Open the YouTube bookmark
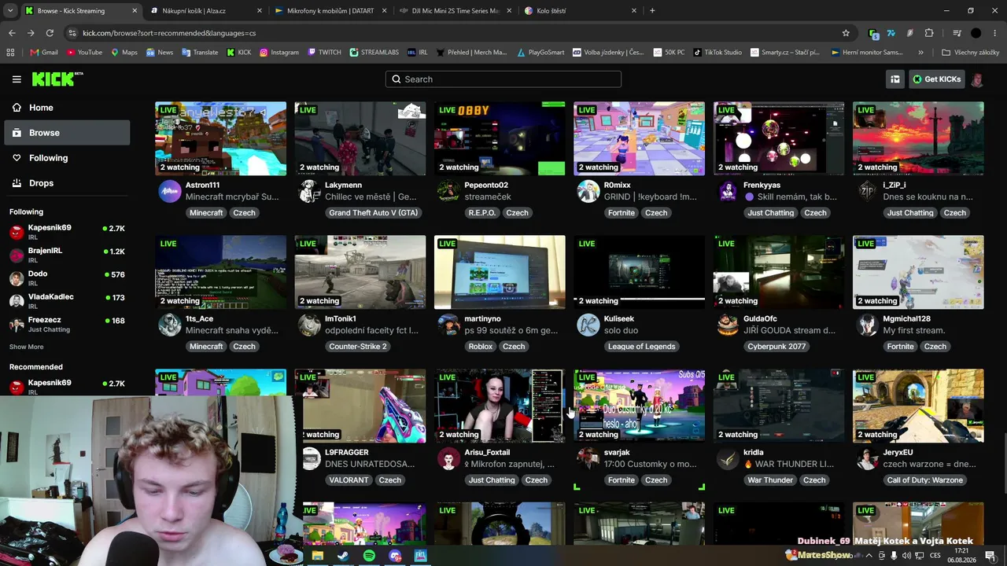The height and width of the screenshot is (566, 1007). 84,53
